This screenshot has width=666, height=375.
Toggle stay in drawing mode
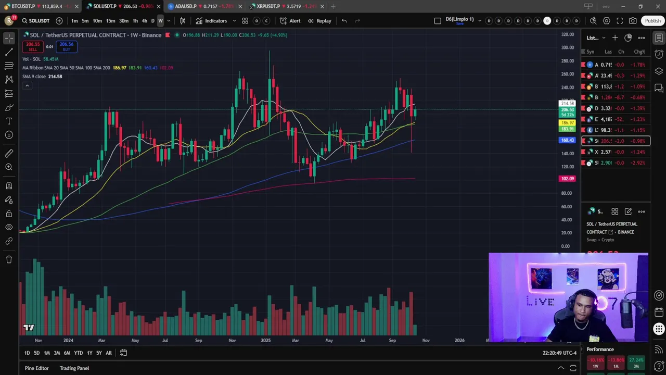pos(9,200)
